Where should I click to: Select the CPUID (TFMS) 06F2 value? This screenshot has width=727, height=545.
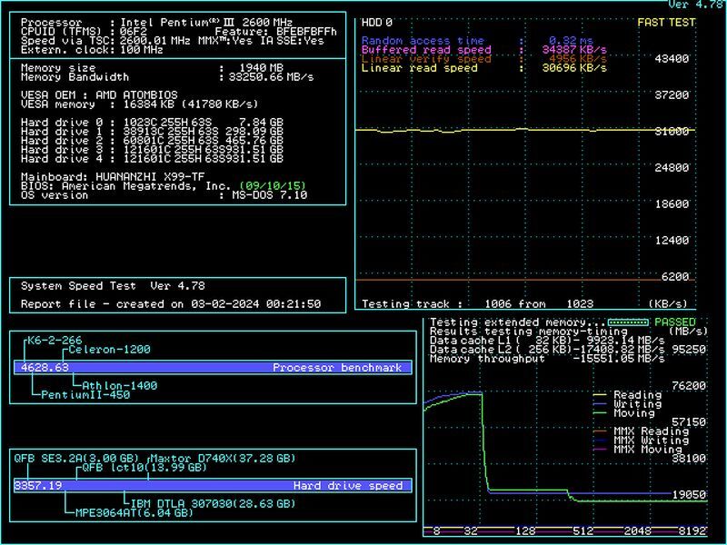tap(134, 32)
